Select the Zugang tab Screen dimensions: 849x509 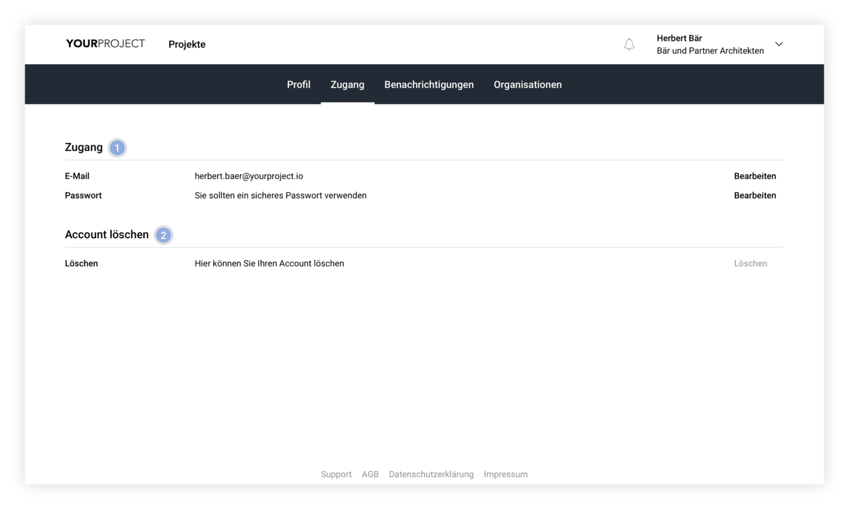click(x=347, y=85)
